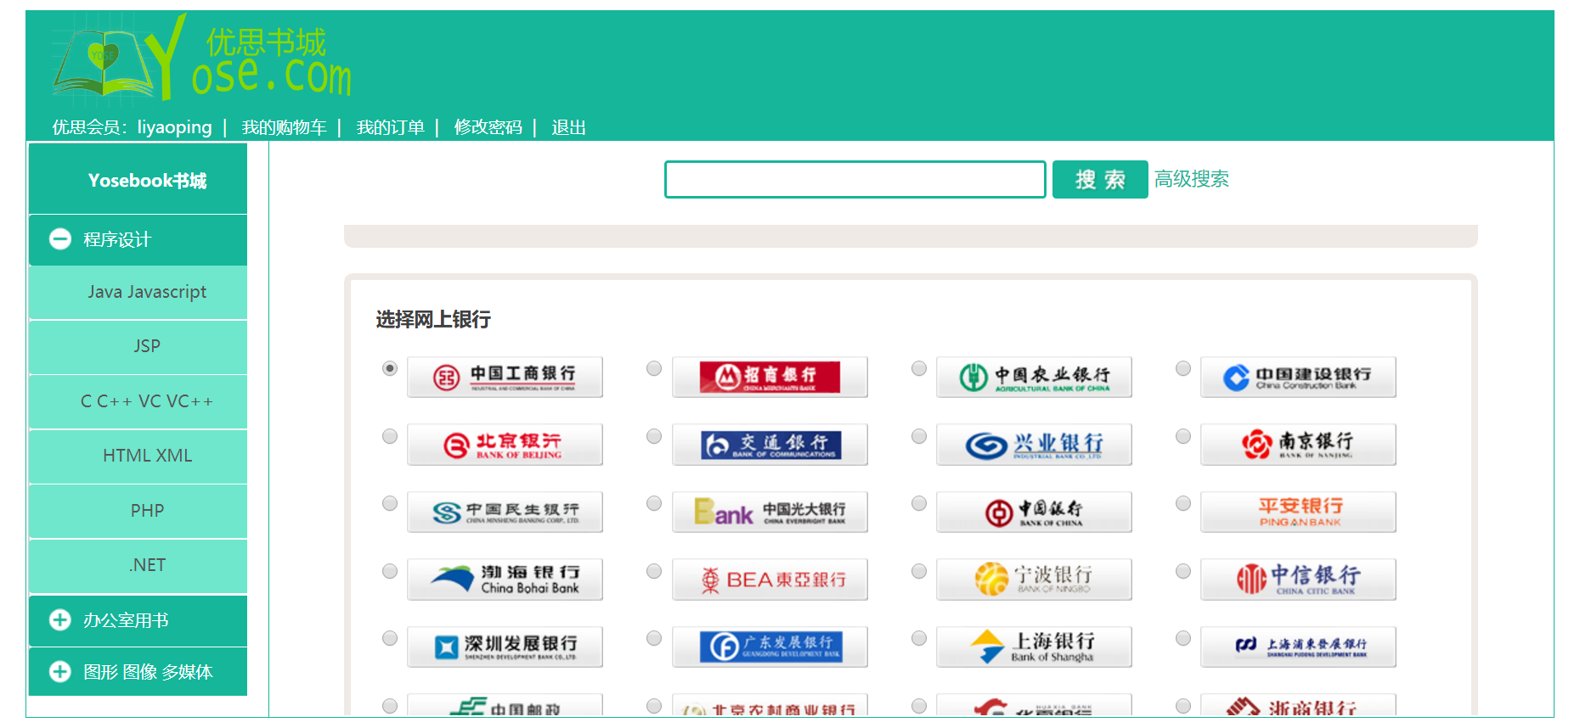Click the Yose.com book logo
Screen dimensions: 1580x728
(x=202, y=59)
